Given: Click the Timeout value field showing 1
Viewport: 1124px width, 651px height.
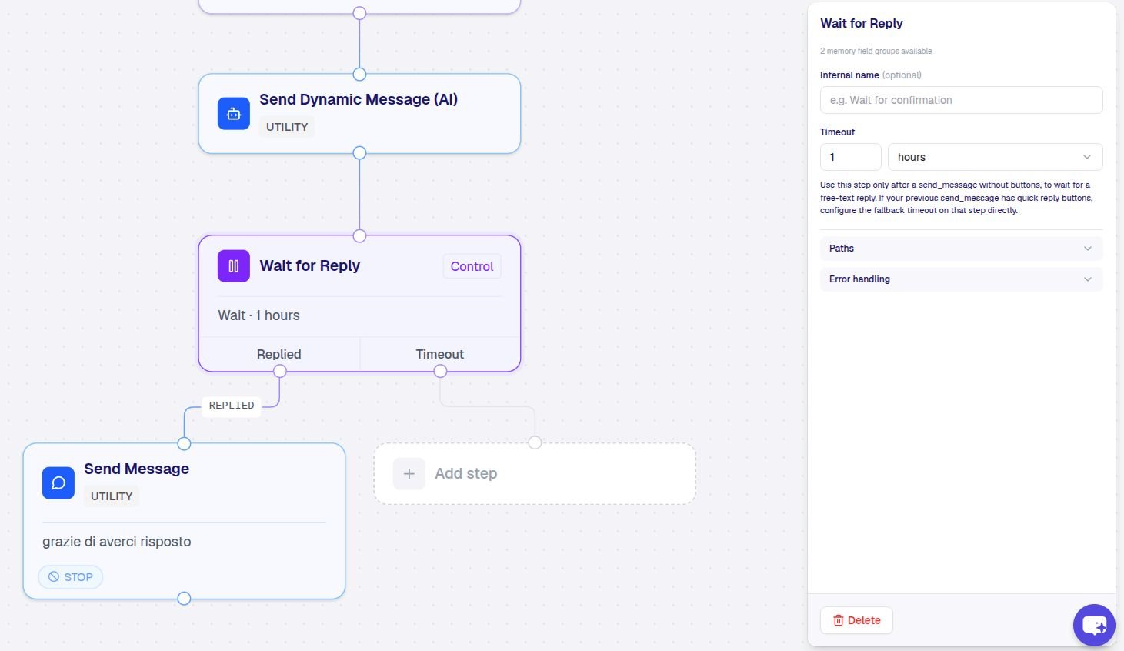Looking at the screenshot, I should (850, 157).
